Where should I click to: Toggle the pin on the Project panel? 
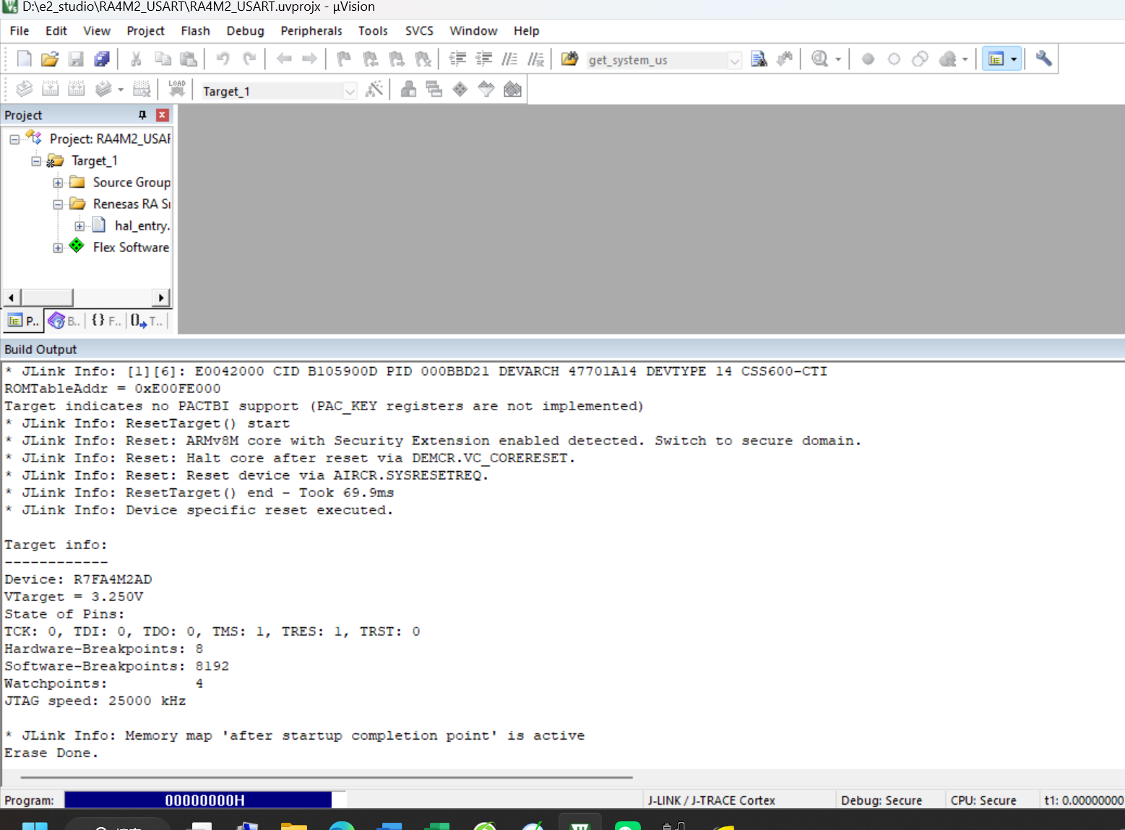pyautogui.click(x=142, y=115)
